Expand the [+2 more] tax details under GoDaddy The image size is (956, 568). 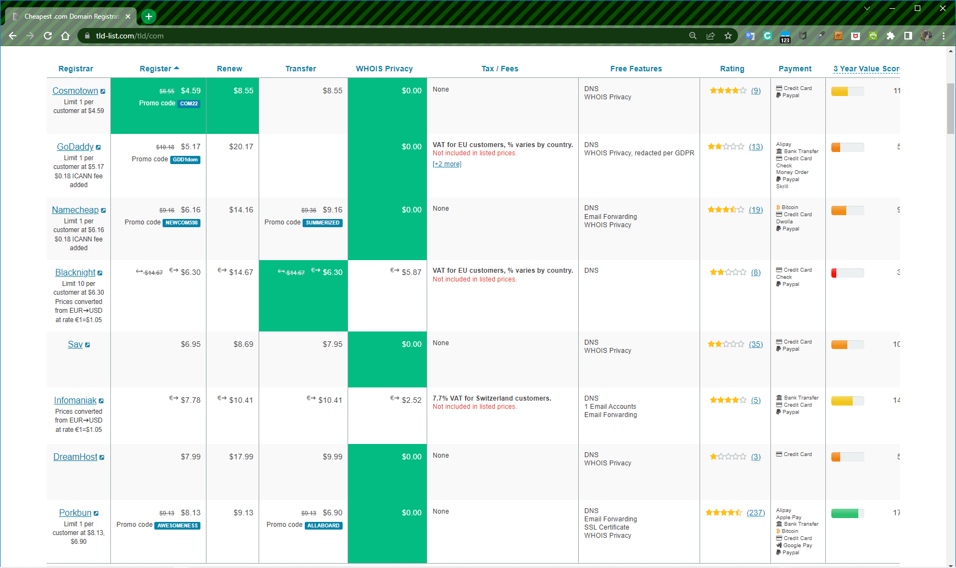click(x=447, y=164)
